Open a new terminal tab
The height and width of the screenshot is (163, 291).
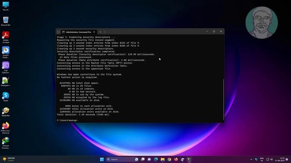click(x=100, y=32)
